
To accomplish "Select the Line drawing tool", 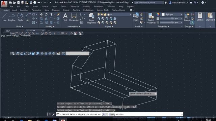I will (x=4, y=17).
